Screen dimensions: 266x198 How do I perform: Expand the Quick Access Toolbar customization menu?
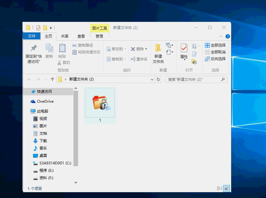coord(51,27)
